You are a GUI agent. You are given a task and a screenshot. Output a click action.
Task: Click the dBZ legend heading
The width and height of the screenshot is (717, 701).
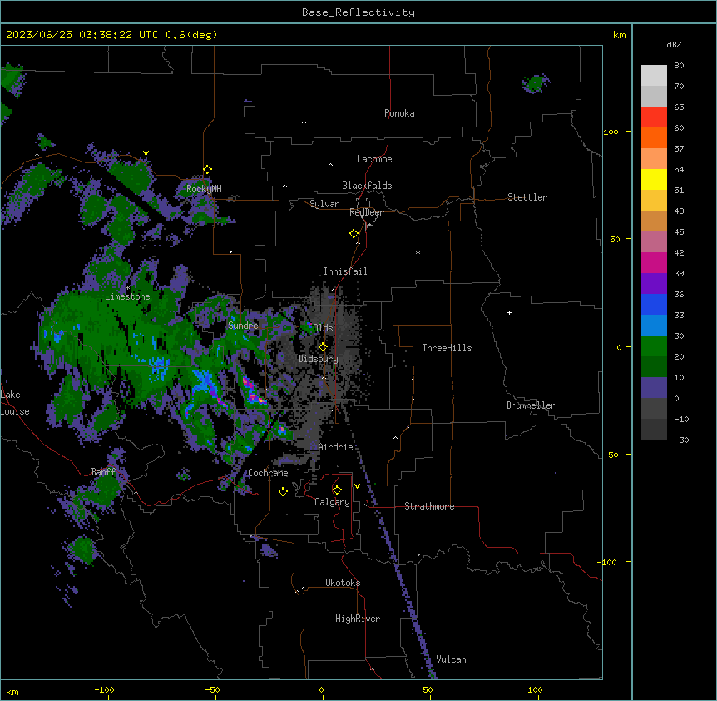(674, 45)
